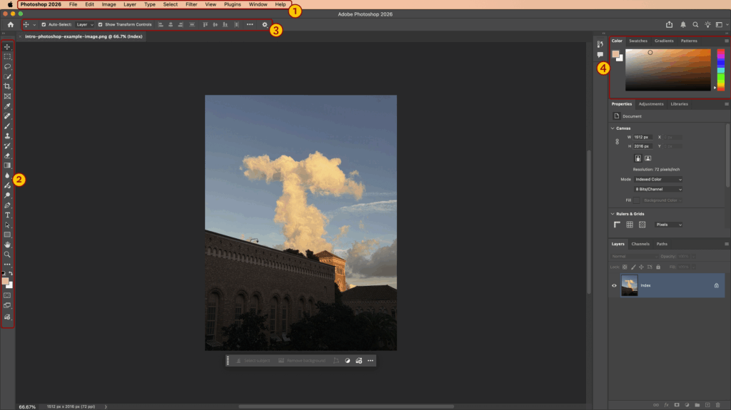Pick the Zoom tool in toolbar
731x410 pixels.
[x=8, y=255]
